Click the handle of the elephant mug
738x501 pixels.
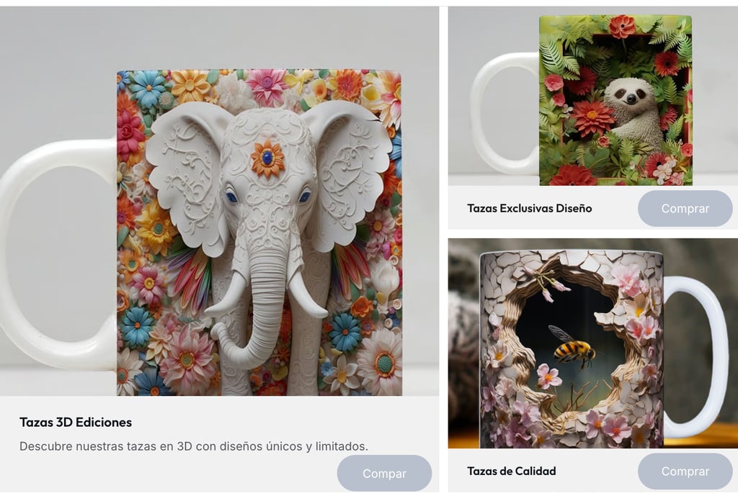tap(52, 254)
